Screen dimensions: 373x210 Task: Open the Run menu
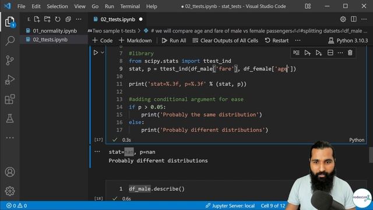(109, 6)
